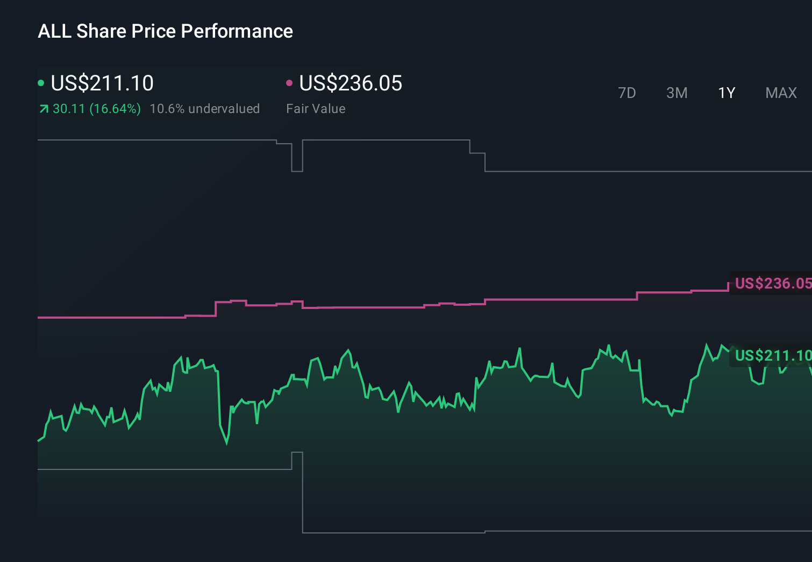812x562 pixels.
Task: Select the pink fair value line
Action: tap(376, 309)
